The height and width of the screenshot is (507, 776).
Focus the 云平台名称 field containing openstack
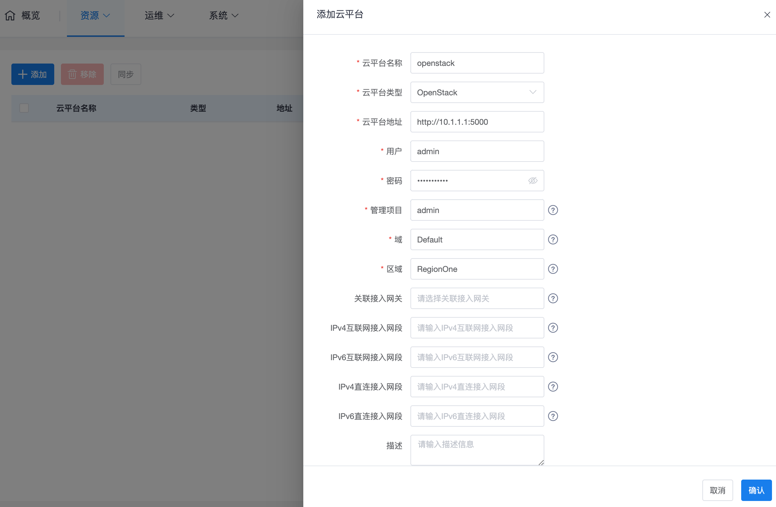pyautogui.click(x=477, y=63)
